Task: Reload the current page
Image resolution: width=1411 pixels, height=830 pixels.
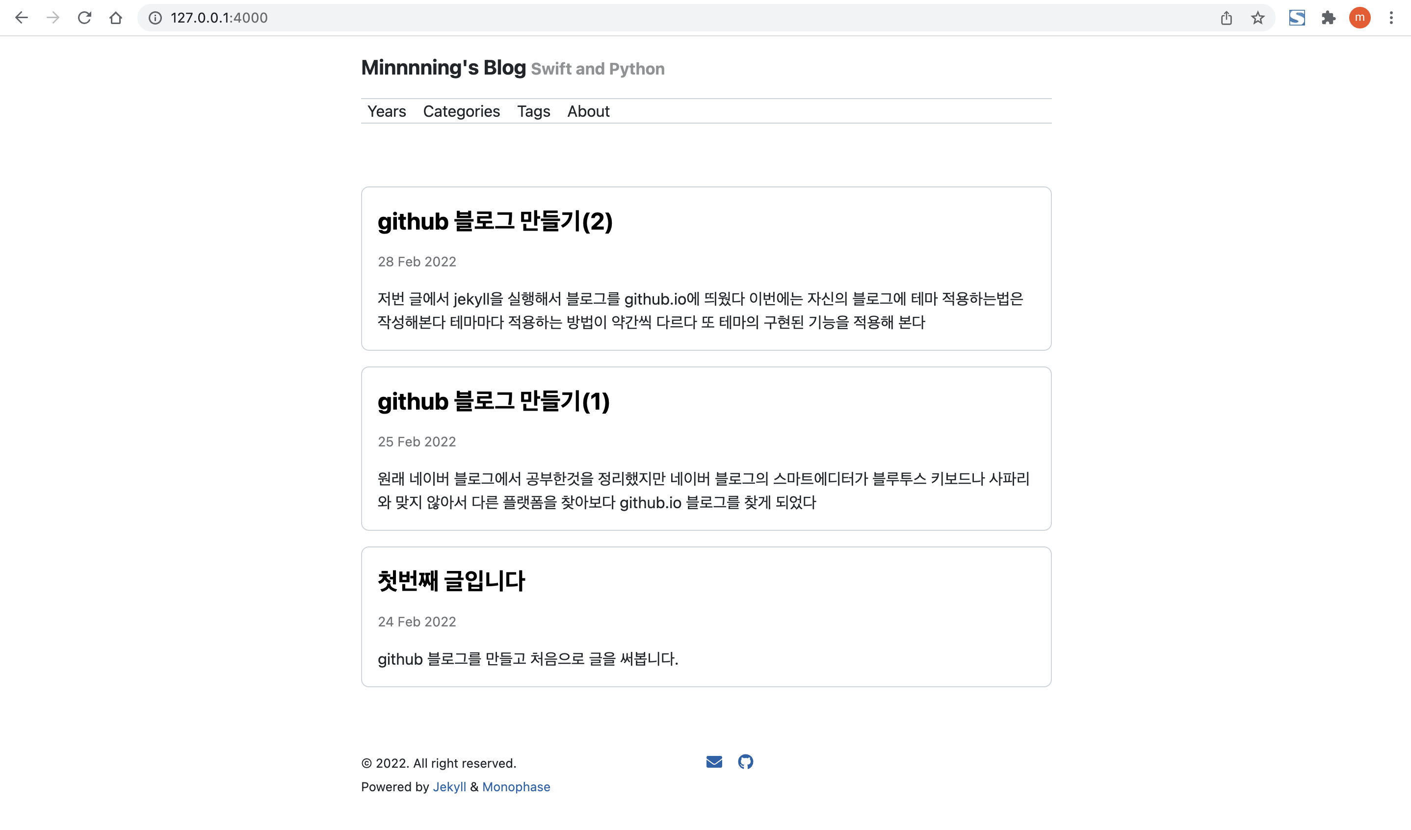Action: pyautogui.click(x=84, y=18)
